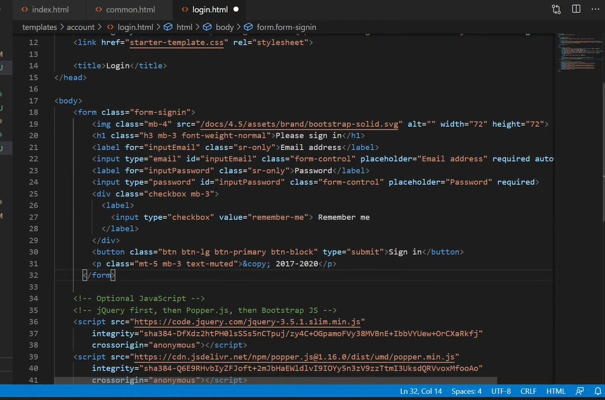Click the sha384-Q6E9RHvb integrity string
605x400 pixels.
point(310,368)
